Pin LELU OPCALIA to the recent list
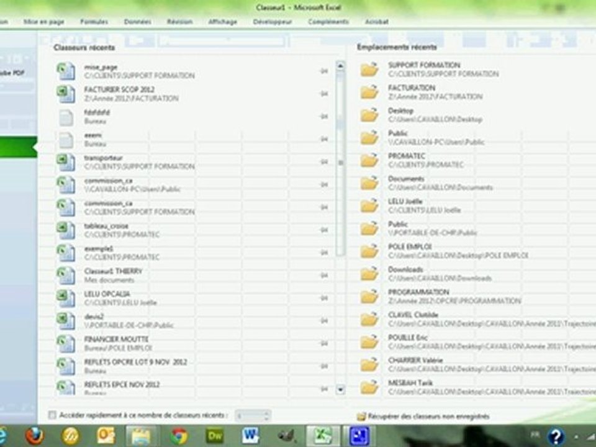The height and width of the screenshot is (447, 596). point(324,298)
